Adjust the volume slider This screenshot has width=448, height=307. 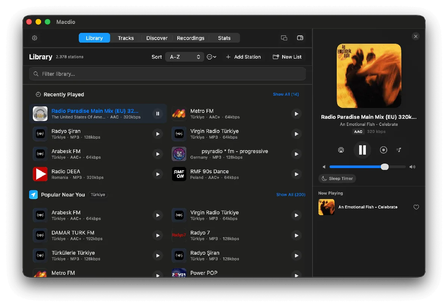pos(367,167)
